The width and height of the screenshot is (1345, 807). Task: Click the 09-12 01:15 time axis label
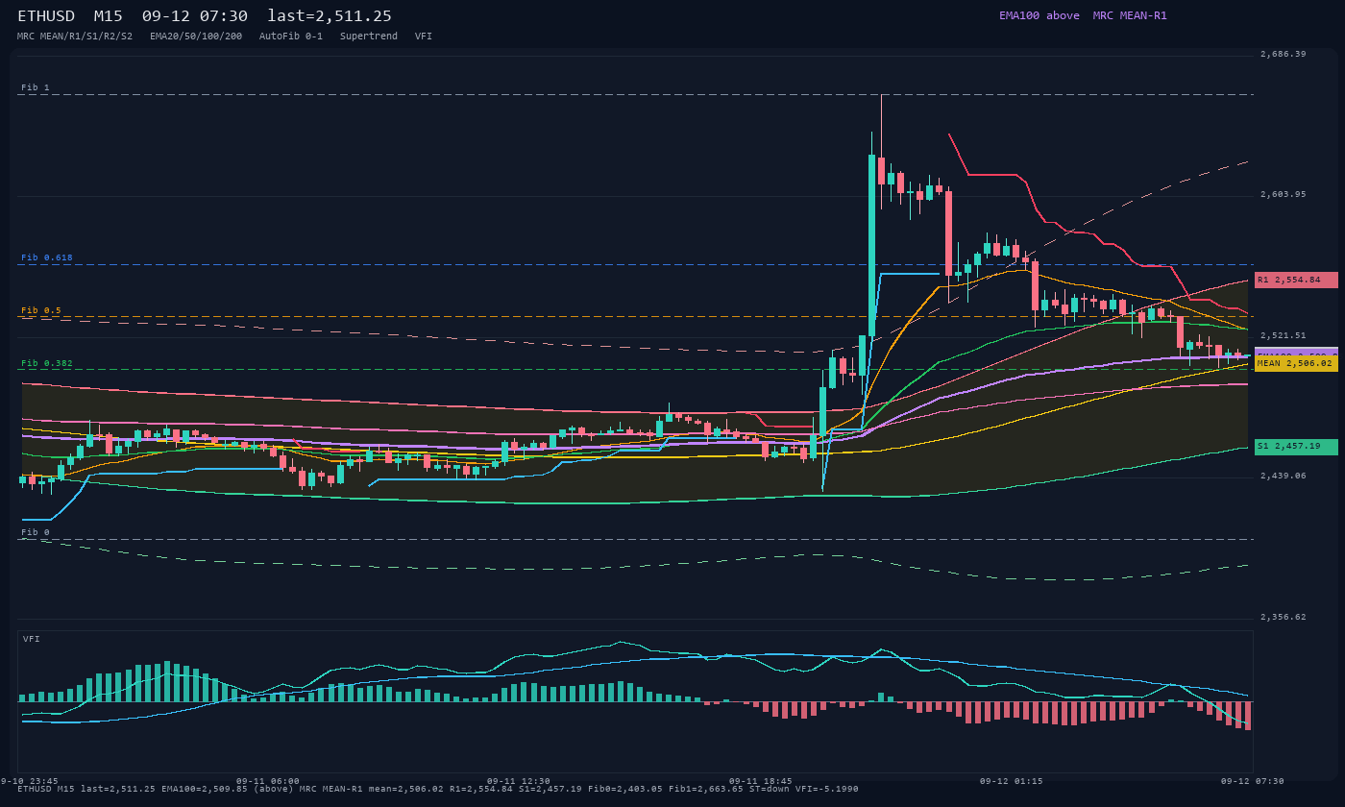click(1012, 781)
